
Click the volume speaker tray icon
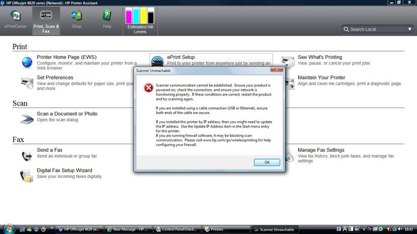pyautogui.click(x=400, y=229)
